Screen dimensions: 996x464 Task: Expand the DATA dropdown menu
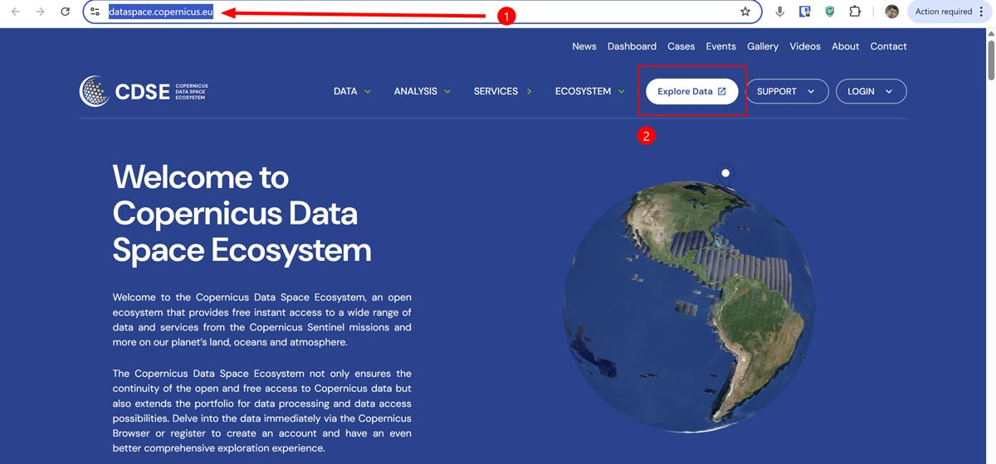coord(352,91)
